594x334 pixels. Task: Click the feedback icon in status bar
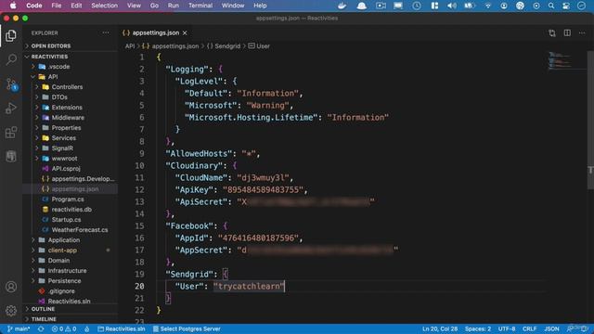[571, 328]
